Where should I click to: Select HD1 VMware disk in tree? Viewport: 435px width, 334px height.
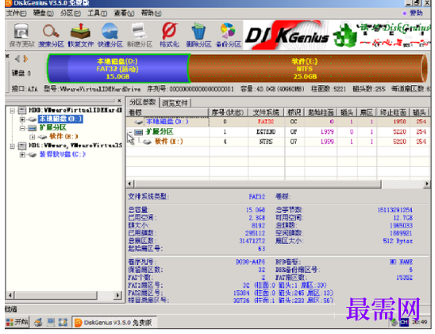tap(75, 146)
